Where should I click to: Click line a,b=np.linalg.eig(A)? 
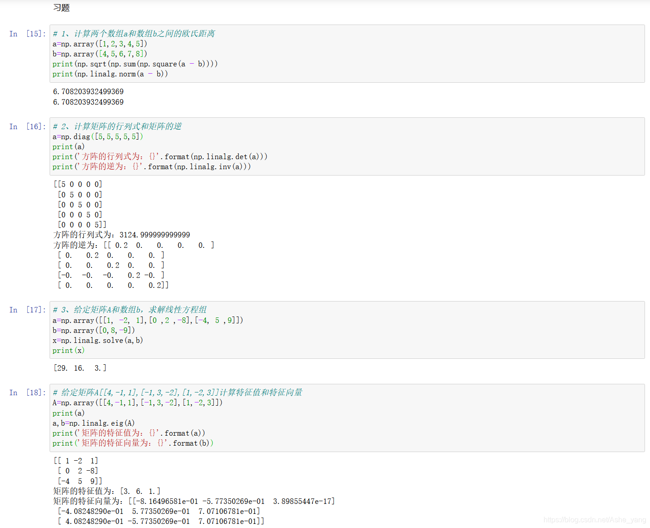[94, 423]
